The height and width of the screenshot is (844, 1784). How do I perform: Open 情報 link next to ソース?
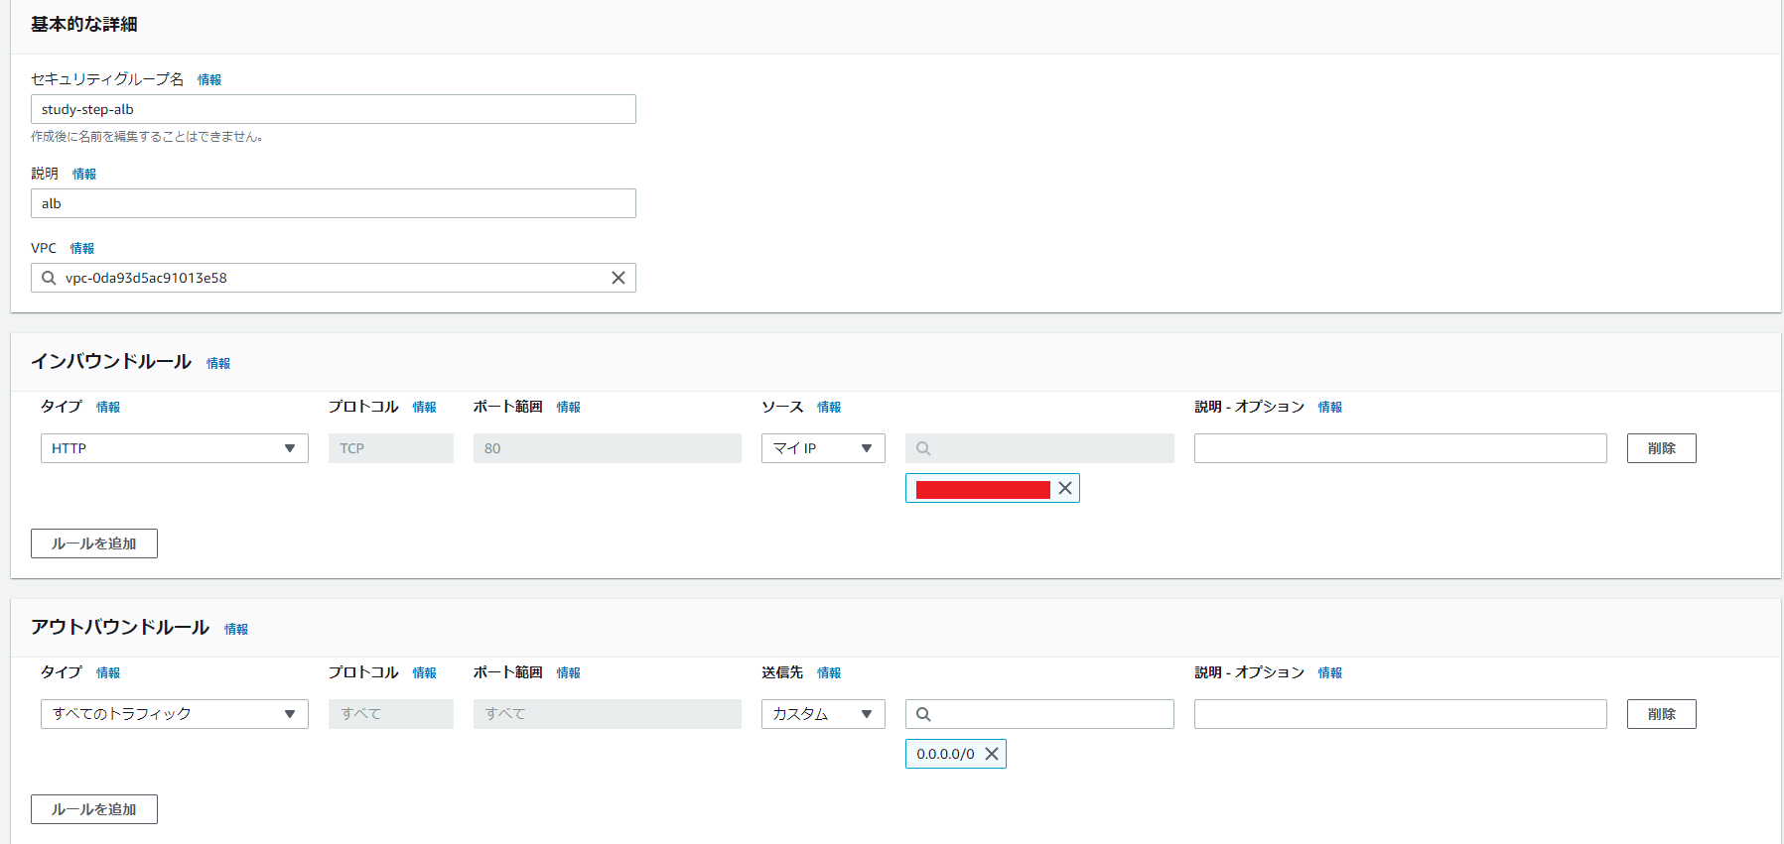829,407
